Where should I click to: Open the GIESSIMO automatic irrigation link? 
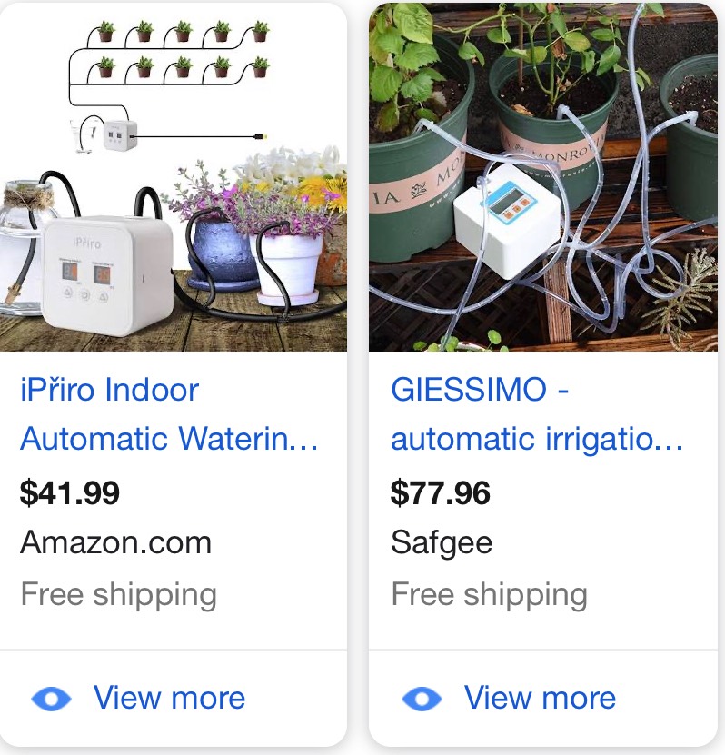[537, 414]
